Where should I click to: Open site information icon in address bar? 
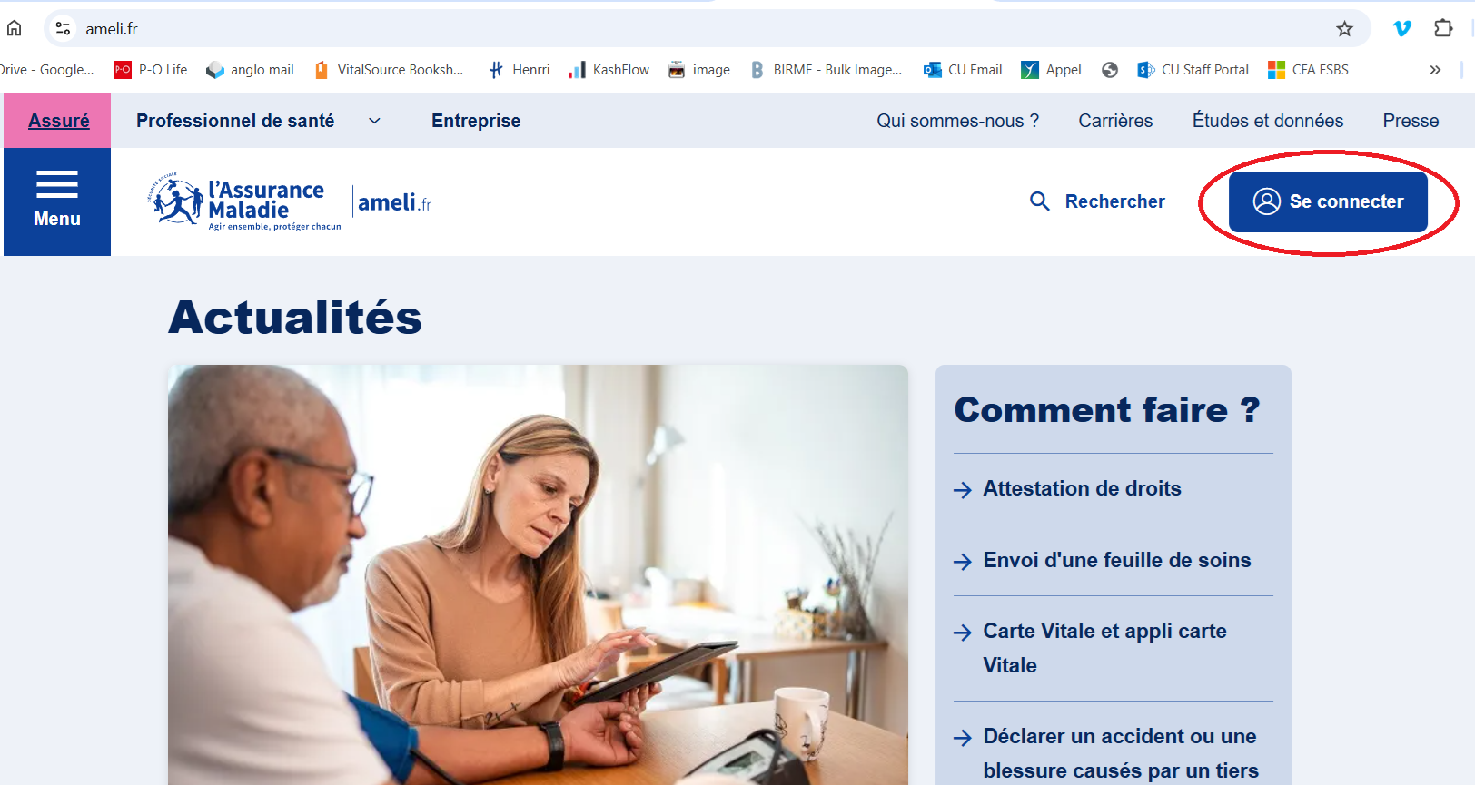[63, 29]
